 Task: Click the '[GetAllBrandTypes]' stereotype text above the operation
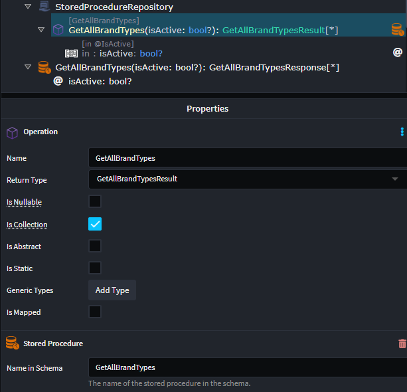coord(104,21)
